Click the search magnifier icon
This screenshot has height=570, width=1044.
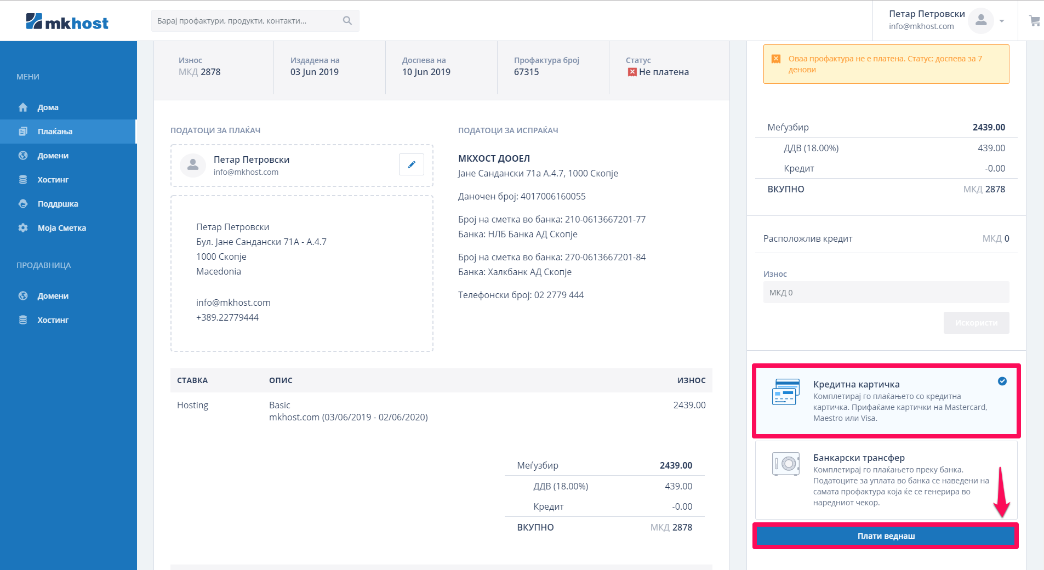[x=347, y=21]
